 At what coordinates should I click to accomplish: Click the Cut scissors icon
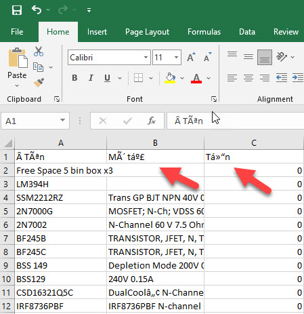click(x=39, y=52)
